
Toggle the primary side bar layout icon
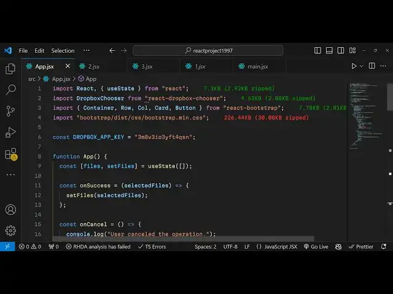(x=317, y=50)
